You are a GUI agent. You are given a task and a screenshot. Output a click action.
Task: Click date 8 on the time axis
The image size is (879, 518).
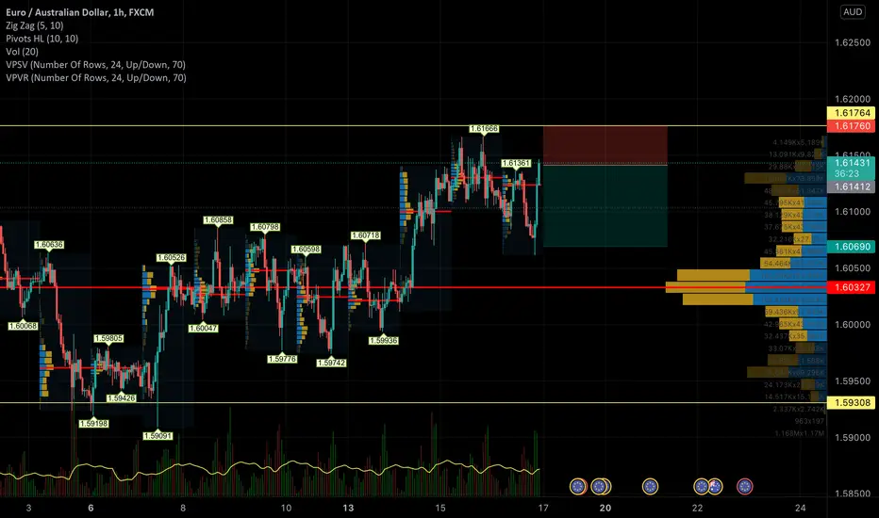pyautogui.click(x=183, y=508)
